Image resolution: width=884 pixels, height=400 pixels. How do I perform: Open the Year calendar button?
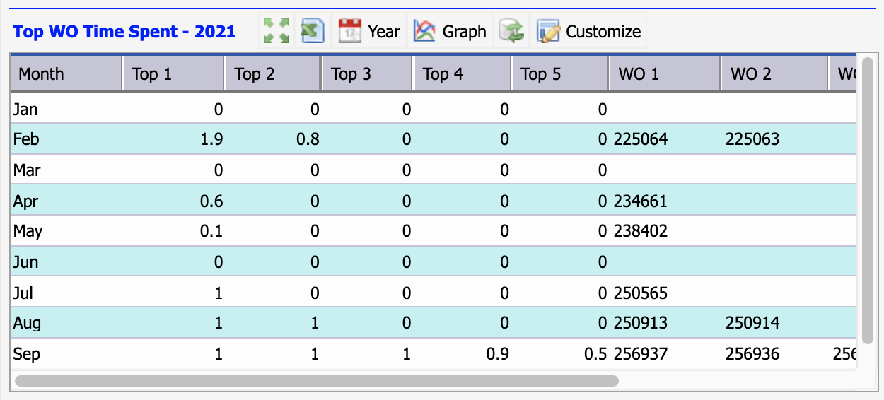coord(369,31)
